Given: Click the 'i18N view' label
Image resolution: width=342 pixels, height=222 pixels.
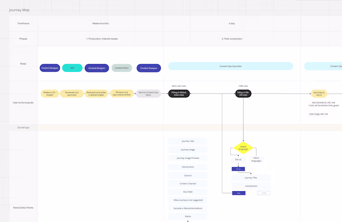Looking at the screenshot, I should click(x=243, y=86).
